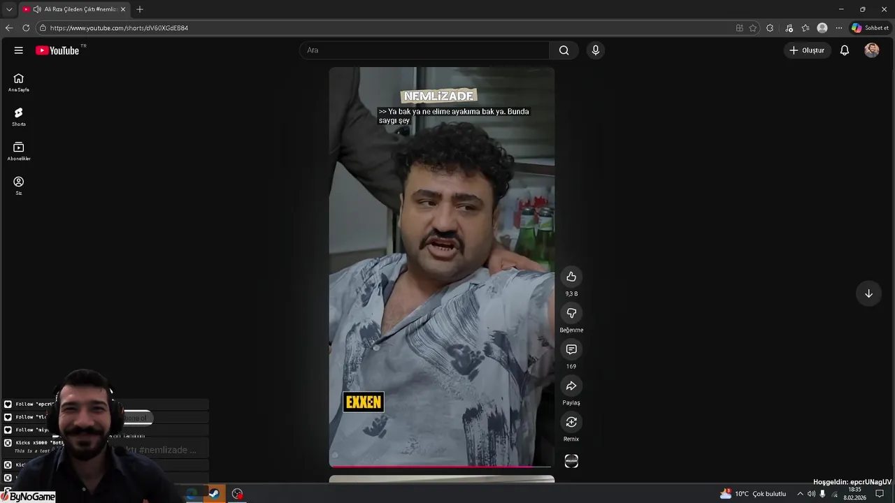Share the Short via Paylaş
The width and height of the screenshot is (895, 503).
pyautogui.click(x=571, y=386)
